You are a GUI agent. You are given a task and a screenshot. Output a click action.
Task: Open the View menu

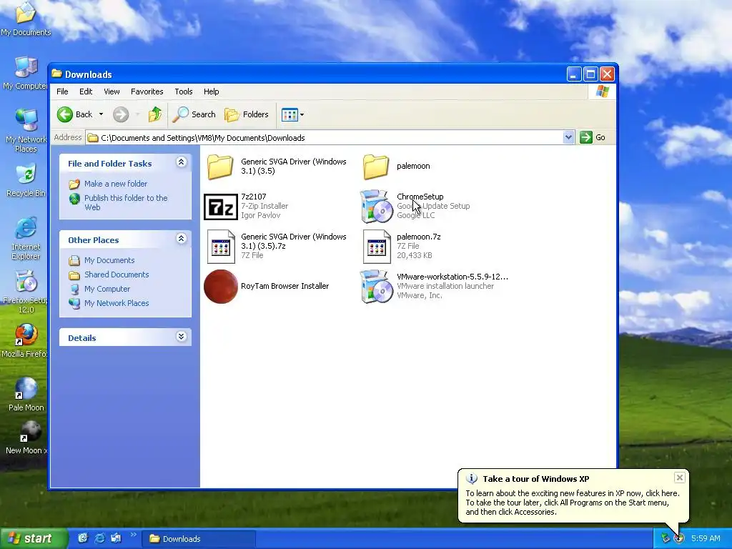[112, 91]
